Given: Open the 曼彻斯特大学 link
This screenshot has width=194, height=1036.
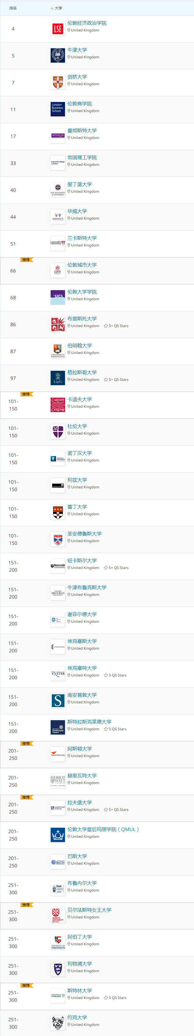Looking at the screenshot, I should (82, 131).
